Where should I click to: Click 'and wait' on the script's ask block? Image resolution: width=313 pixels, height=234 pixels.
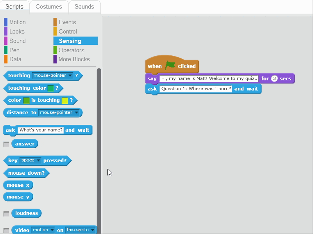246,89
